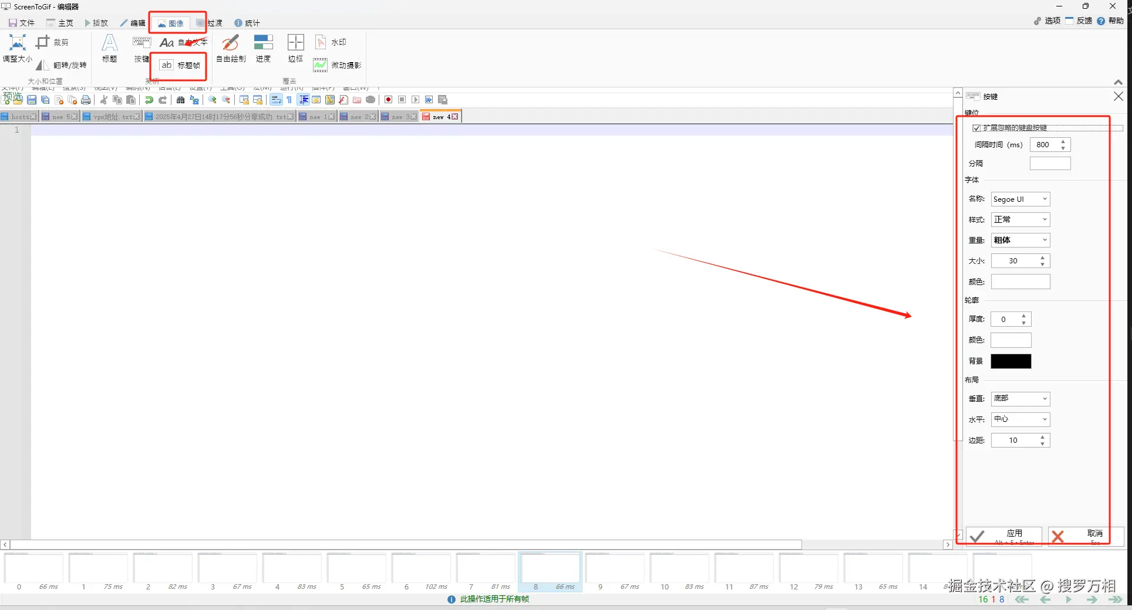Jump to the first frame
Viewport: 1132px width, 610px height.
point(1022,599)
